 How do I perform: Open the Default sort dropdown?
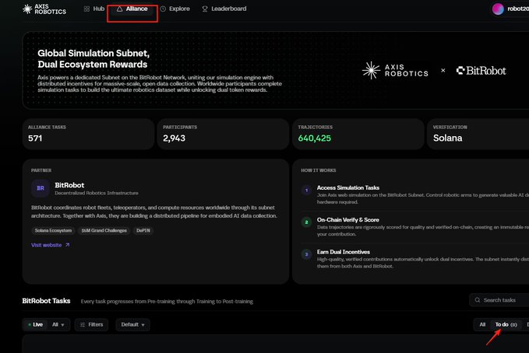[x=133, y=325]
